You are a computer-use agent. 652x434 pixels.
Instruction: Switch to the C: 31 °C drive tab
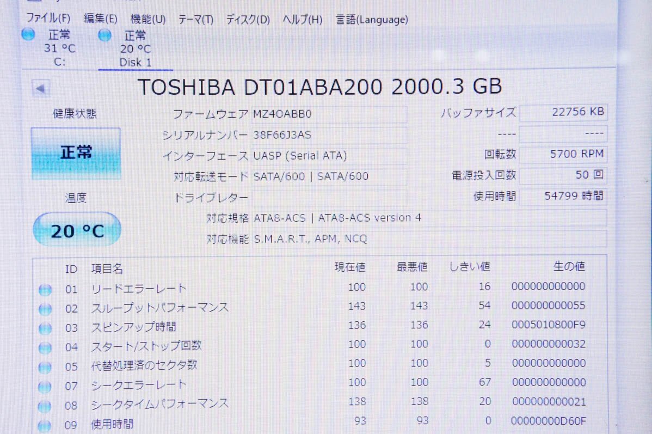[x=59, y=48]
